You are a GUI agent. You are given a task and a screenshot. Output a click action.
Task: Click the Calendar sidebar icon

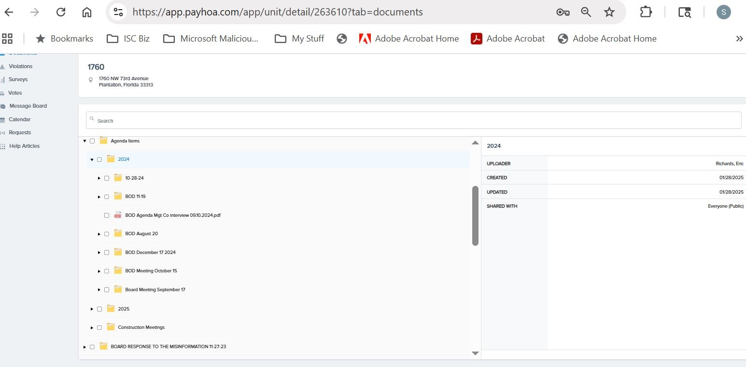coord(3,120)
